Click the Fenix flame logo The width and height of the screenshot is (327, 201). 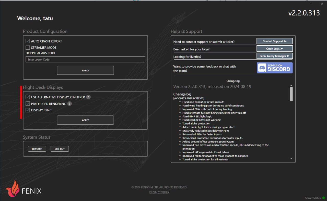[x=12, y=189]
